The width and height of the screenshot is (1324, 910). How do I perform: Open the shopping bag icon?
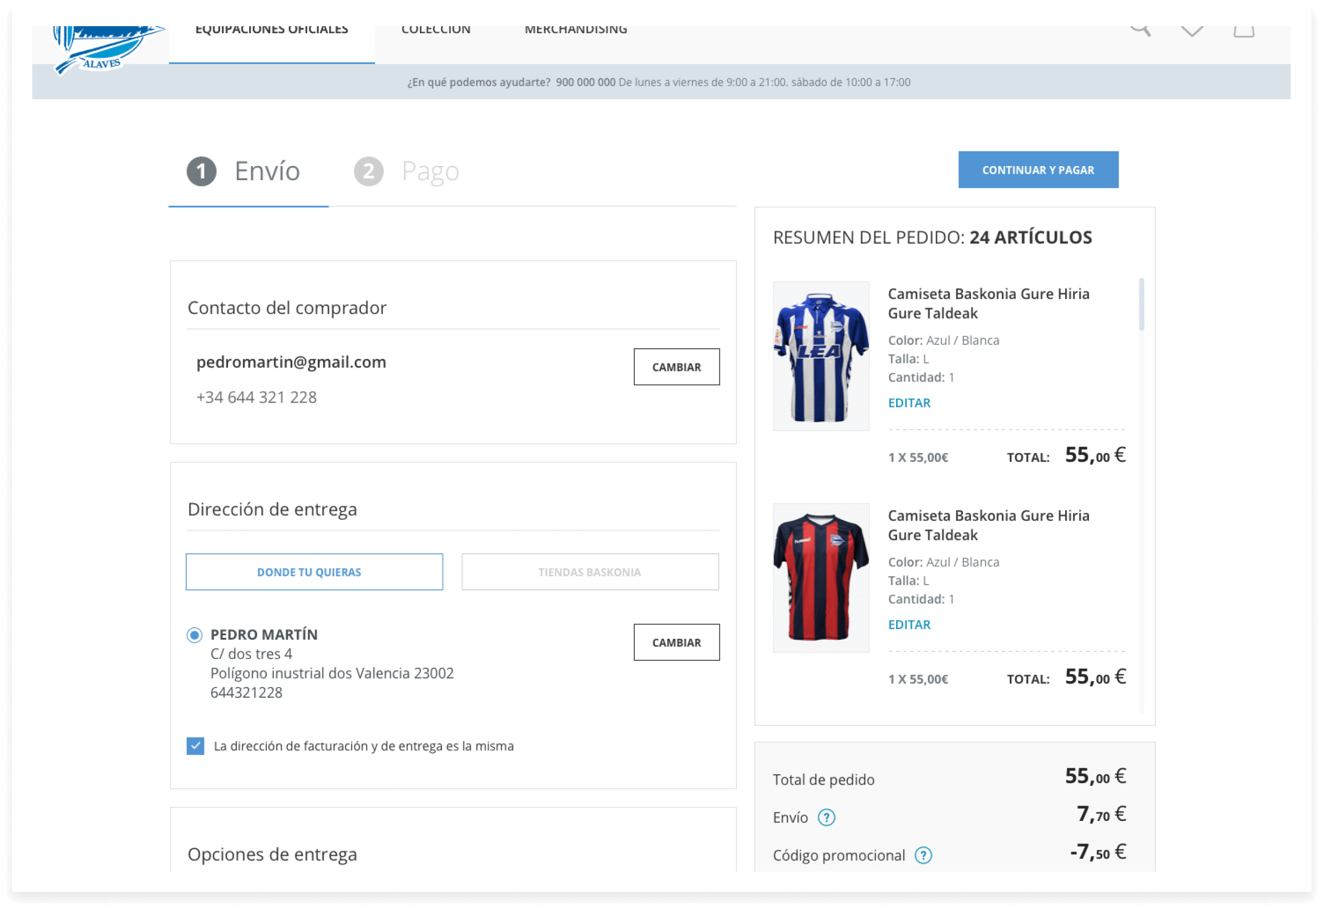1243,31
